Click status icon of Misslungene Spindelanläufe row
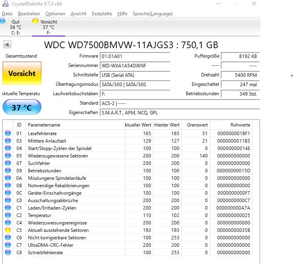Viewport: 293px width, 264px height. point(8,178)
